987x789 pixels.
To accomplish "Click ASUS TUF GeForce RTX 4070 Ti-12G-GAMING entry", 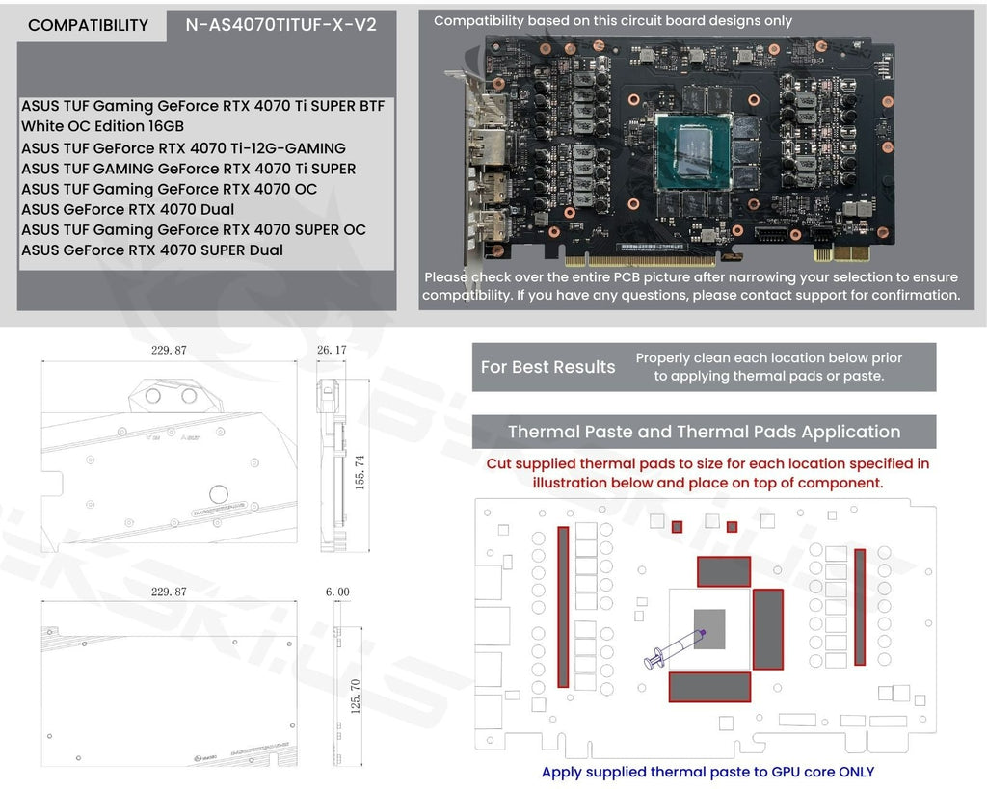I will [x=183, y=148].
